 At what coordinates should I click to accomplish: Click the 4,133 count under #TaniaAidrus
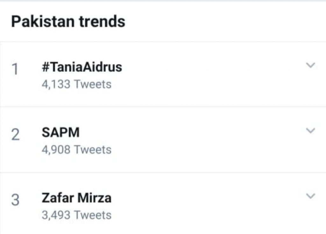[x=56, y=85]
